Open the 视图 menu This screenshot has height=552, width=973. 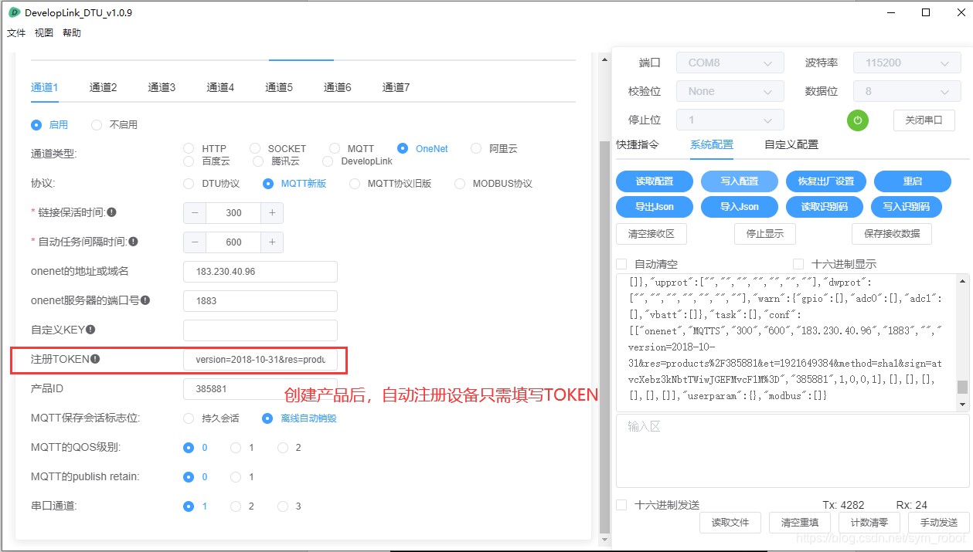(x=43, y=32)
